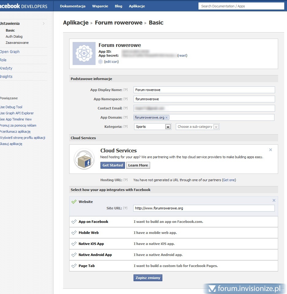This screenshot has width=287, height=294.
Task: Click the Forum rowerowe app icon image
Action: click(x=84, y=53)
